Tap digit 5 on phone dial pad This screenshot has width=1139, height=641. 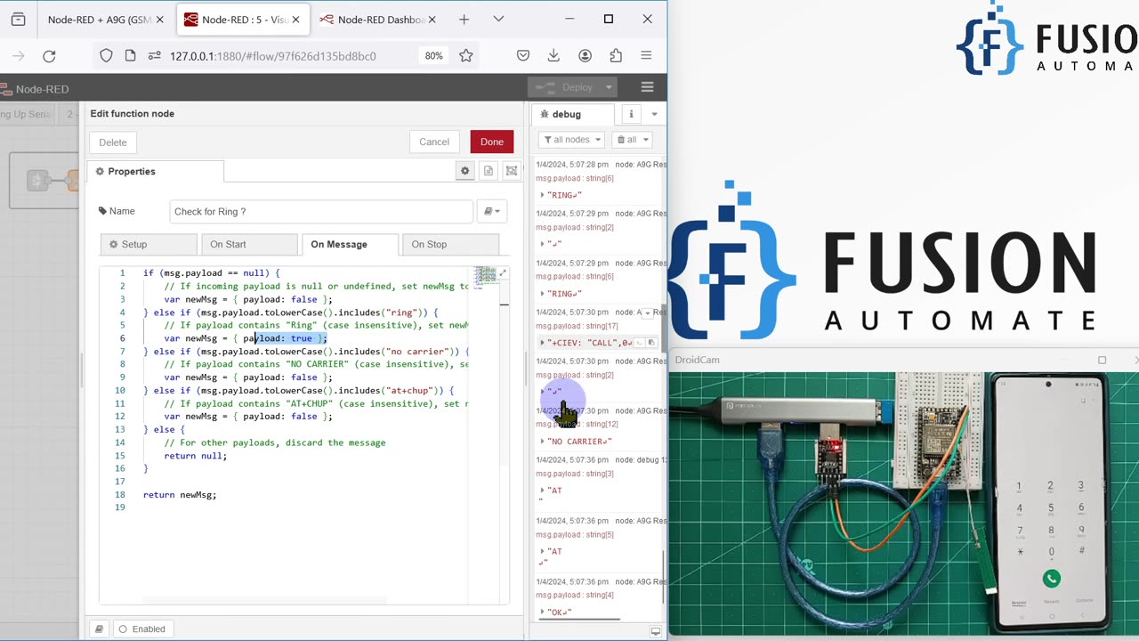(x=1051, y=508)
